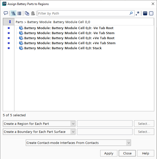Open the Create Contact-mode Interfaces dropdown
157x159 pixels.
(78, 143)
